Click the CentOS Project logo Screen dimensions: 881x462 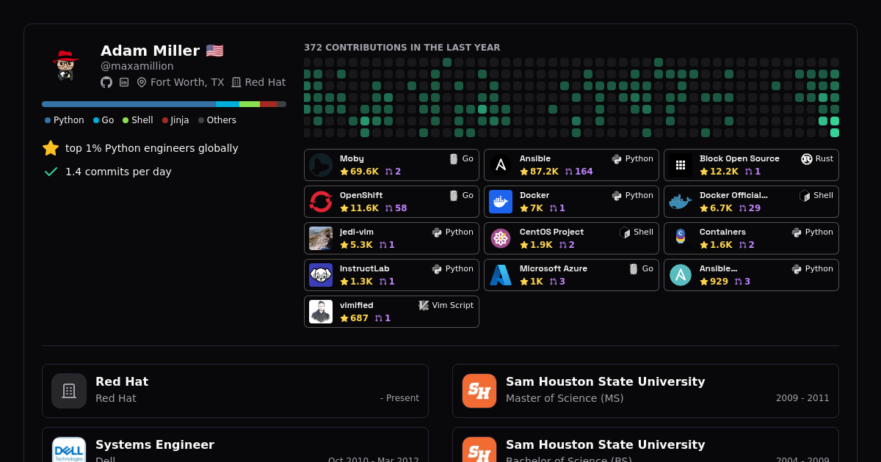pyautogui.click(x=501, y=238)
